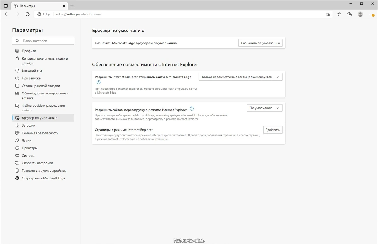Screen dimensions: 378x245
Task: Click the Параметры tab title
Action: coord(27,6)
